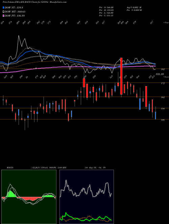Click the blue DOW ST legend swatch

4,7
